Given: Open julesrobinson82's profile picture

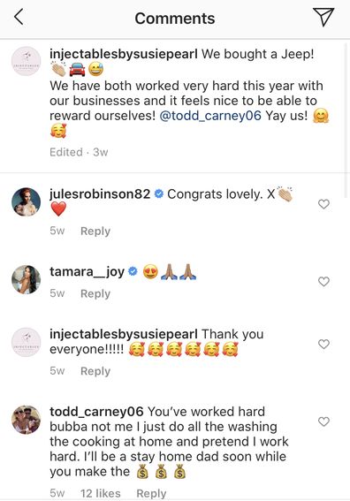Looking at the screenshot, I should pyautogui.click(x=26, y=202).
